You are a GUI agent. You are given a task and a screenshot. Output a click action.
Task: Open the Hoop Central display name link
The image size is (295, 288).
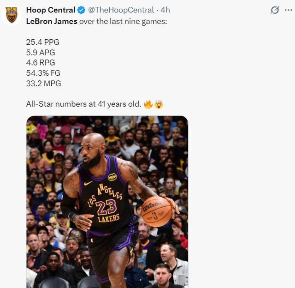click(x=51, y=10)
